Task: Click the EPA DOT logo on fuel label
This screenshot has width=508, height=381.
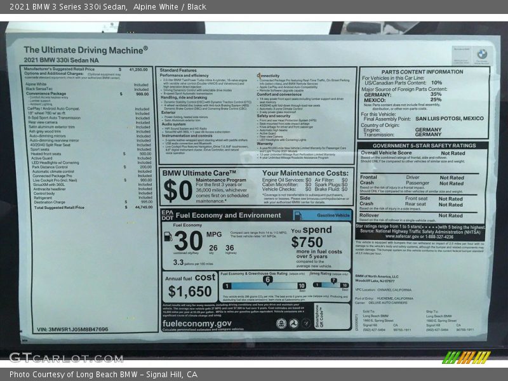Action: pyautogui.click(x=168, y=215)
